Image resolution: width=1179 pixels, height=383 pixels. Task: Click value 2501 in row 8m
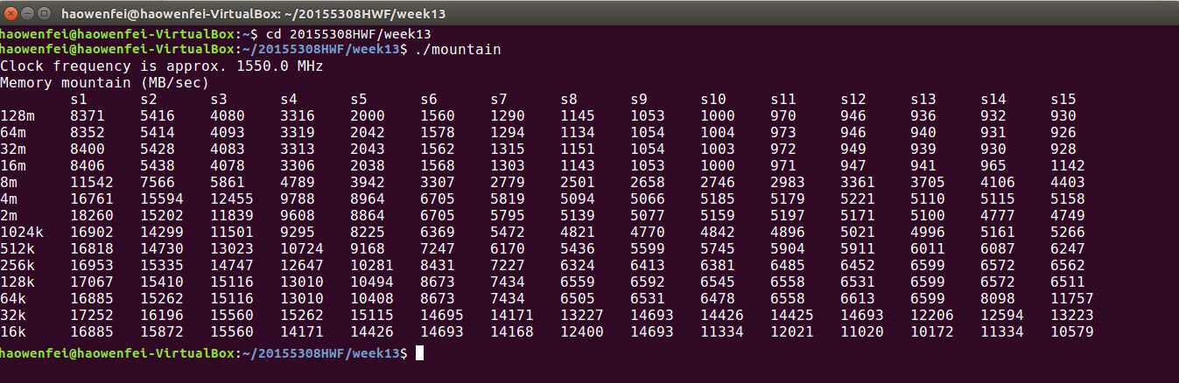tap(578, 183)
